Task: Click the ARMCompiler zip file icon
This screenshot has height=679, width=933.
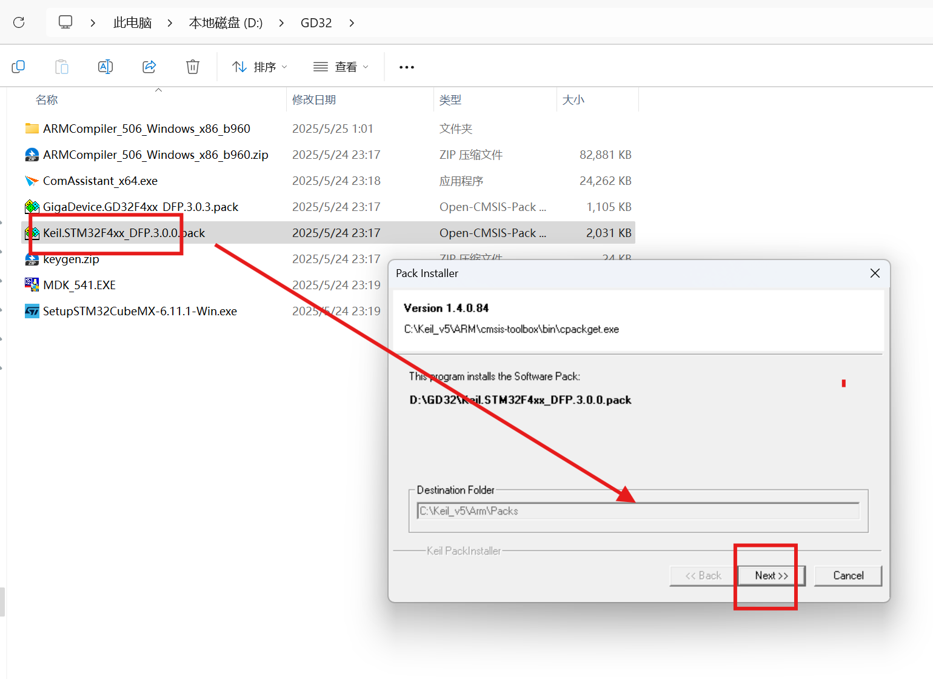Action: pyautogui.click(x=32, y=155)
